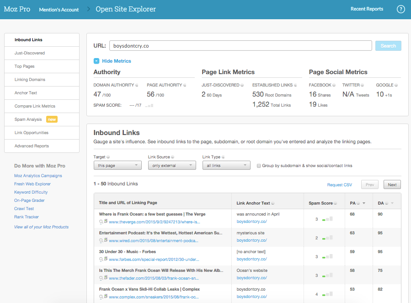Open the Link Type dropdown showing all links
The height and width of the screenshot is (303, 411).
[x=226, y=166]
